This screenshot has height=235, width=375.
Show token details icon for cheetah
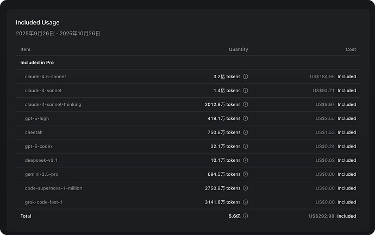[245, 132]
